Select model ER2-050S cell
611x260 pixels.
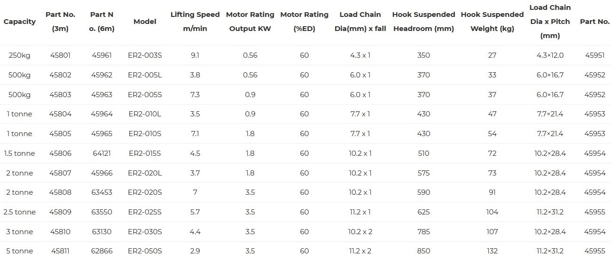[145, 251]
